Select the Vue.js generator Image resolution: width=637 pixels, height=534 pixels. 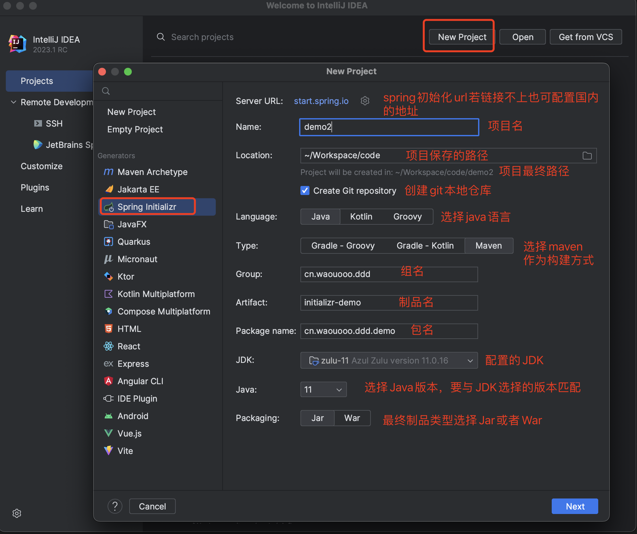click(x=129, y=433)
